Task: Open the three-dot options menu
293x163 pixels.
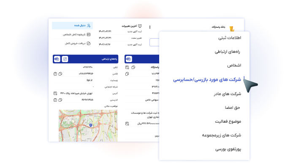Action: pyautogui.click(x=150, y=27)
